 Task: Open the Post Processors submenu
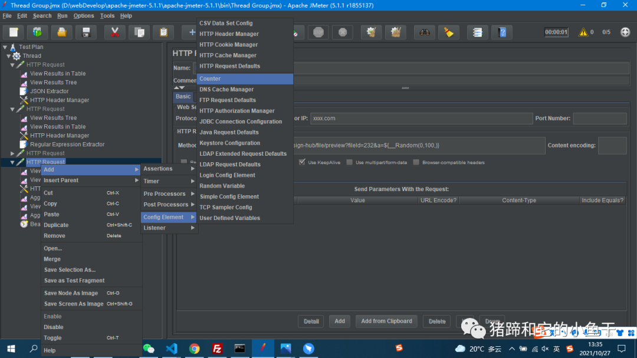point(169,205)
